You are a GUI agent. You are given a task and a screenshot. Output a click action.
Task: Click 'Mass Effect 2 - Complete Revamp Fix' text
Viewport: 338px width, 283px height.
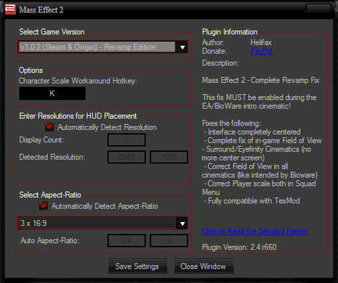pos(260,80)
